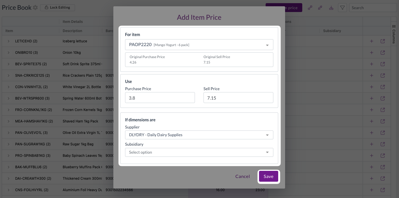Click the Purchase Price input field
This screenshot has width=399, height=198.
pos(160,98)
